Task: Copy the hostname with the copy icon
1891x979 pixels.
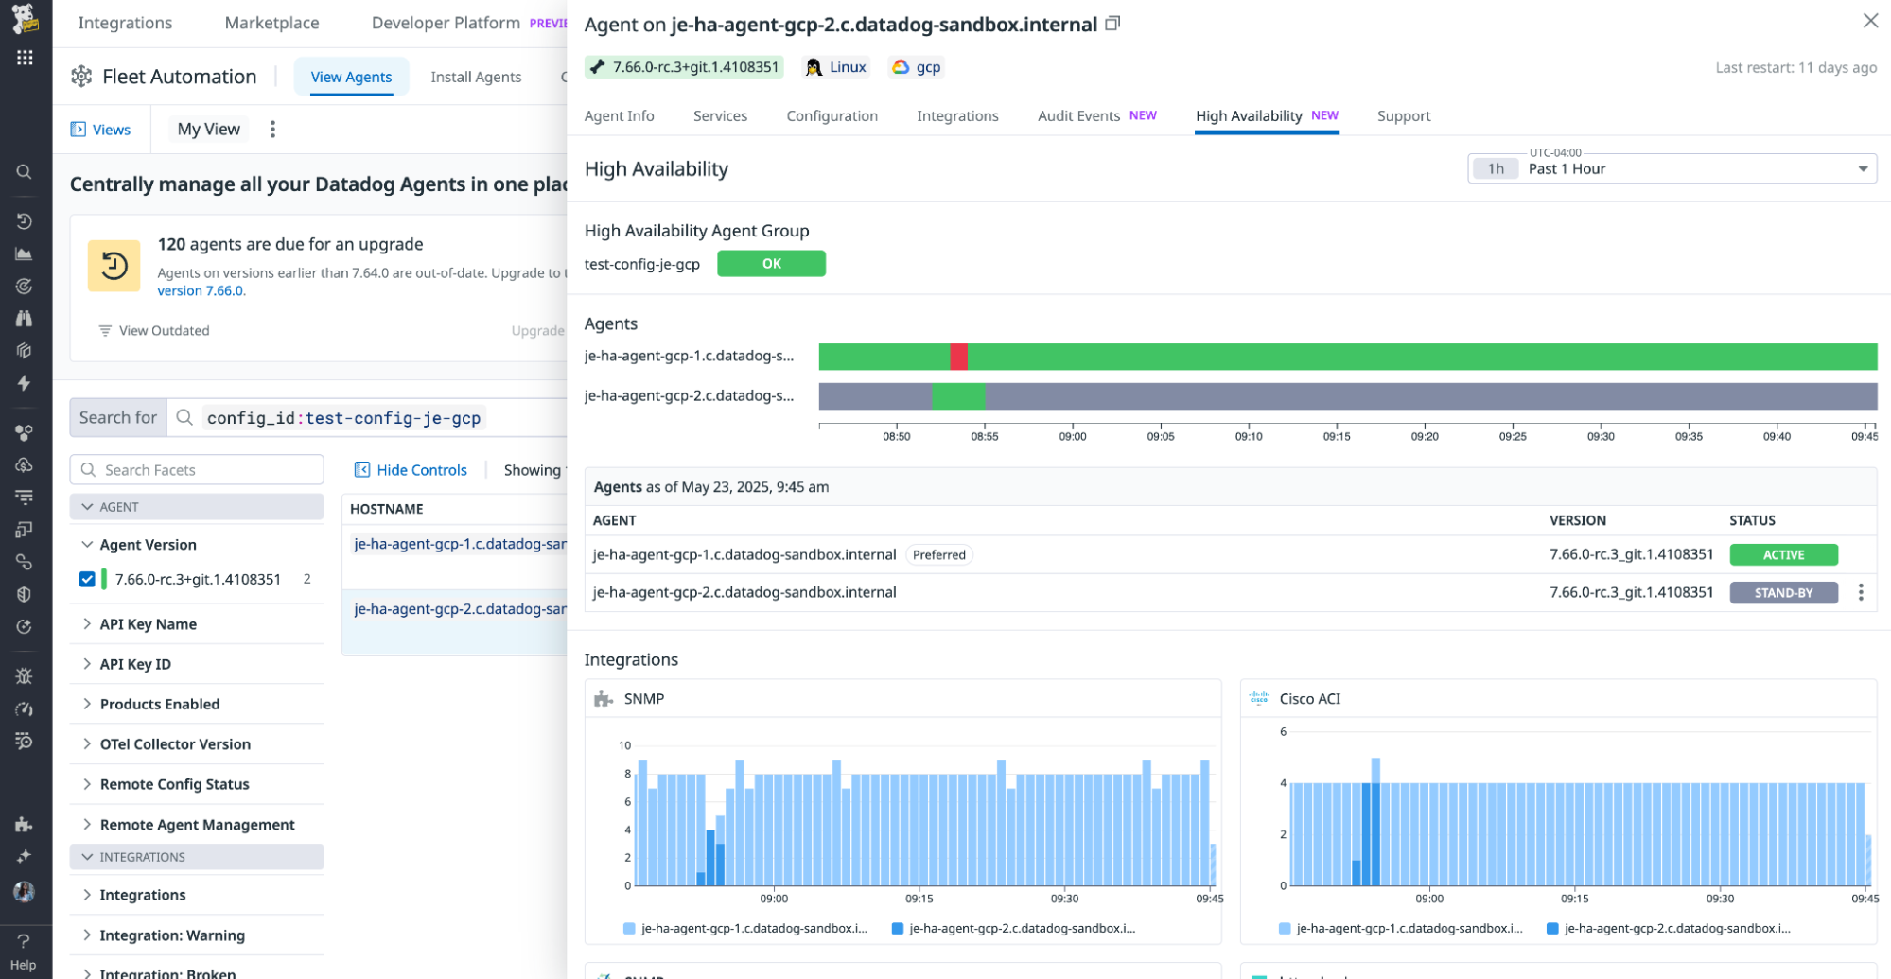Action: pos(1112,23)
